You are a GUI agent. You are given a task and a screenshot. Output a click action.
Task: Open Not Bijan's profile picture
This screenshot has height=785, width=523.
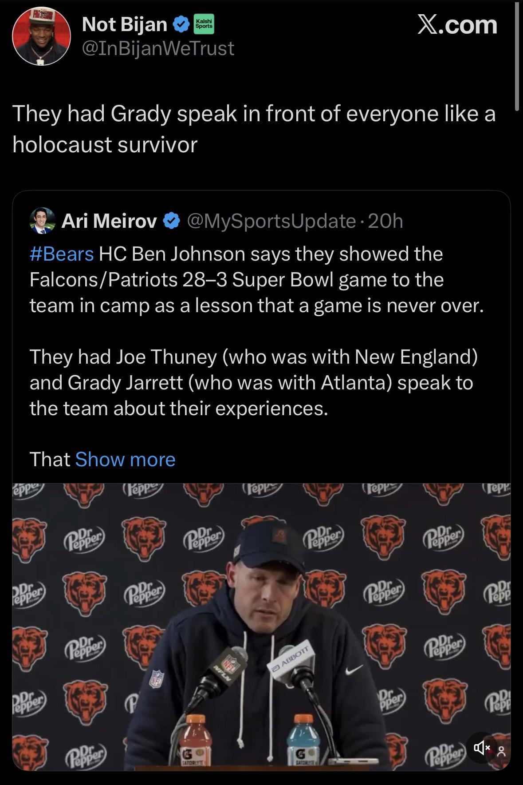point(41,36)
